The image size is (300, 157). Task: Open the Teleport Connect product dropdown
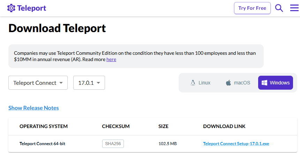[x=38, y=83]
